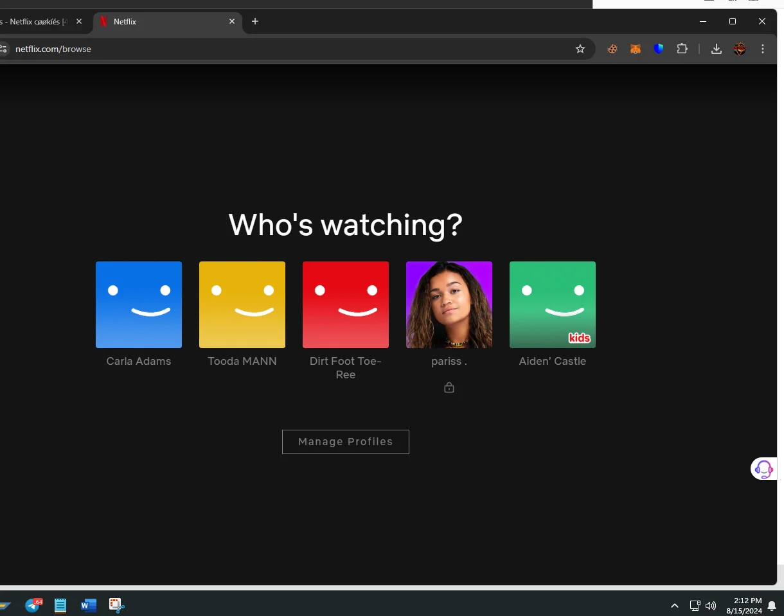The height and width of the screenshot is (616, 784).
Task: Maximize the Chrome window
Action: [x=733, y=21]
